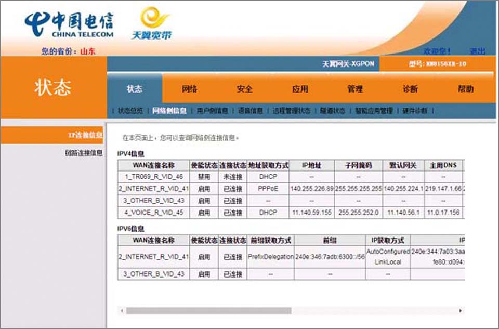Click the horizontal scrollbar thumb
This screenshot has width=499, height=329.
point(208,311)
